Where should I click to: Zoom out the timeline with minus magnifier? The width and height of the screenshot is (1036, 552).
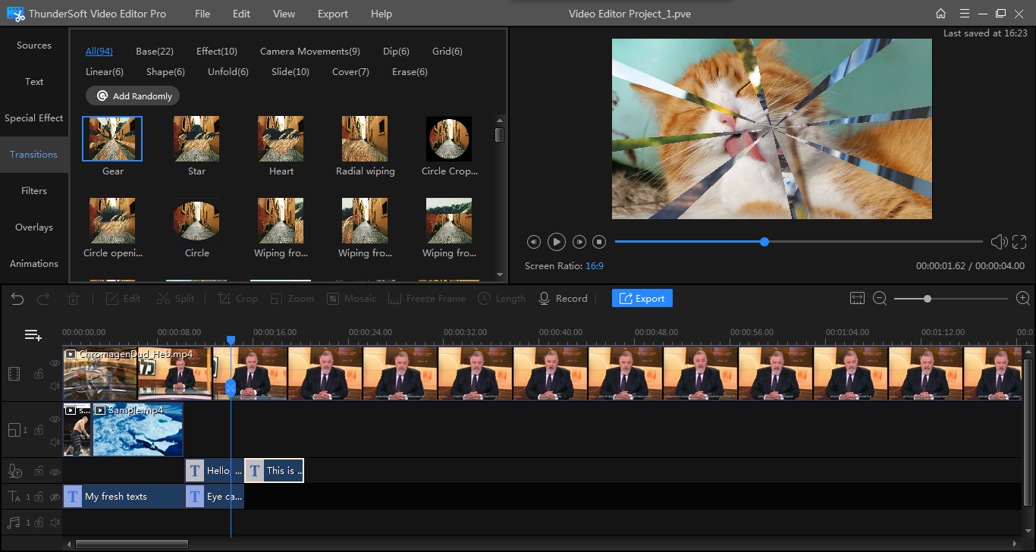tap(880, 299)
